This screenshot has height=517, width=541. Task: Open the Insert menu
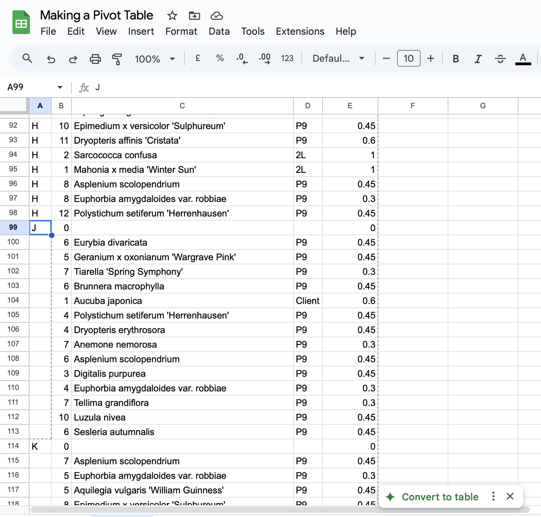click(x=141, y=31)
